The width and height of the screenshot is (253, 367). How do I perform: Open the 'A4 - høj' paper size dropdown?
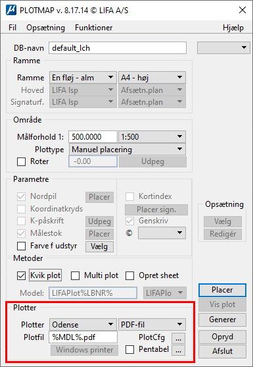[152, 78]
